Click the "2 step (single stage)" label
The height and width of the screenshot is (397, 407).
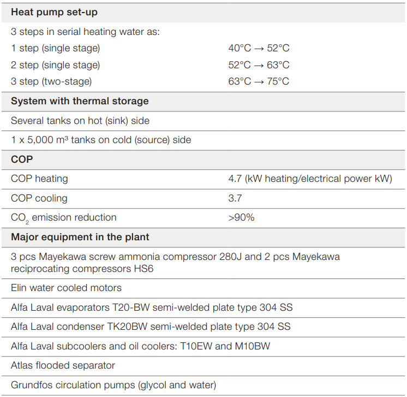click(x=56, y=65)
